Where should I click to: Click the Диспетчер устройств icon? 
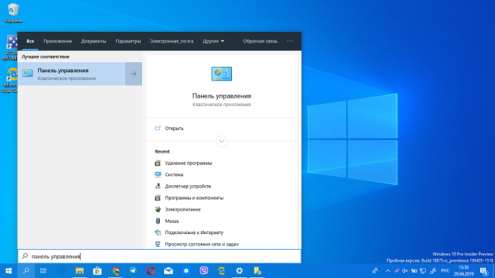pos(158,186)
